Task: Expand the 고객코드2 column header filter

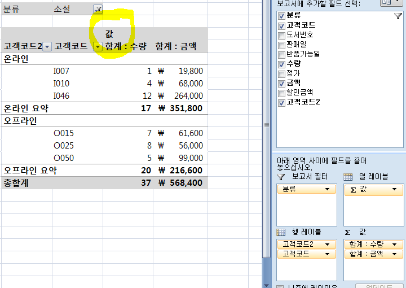Action: 47,47
